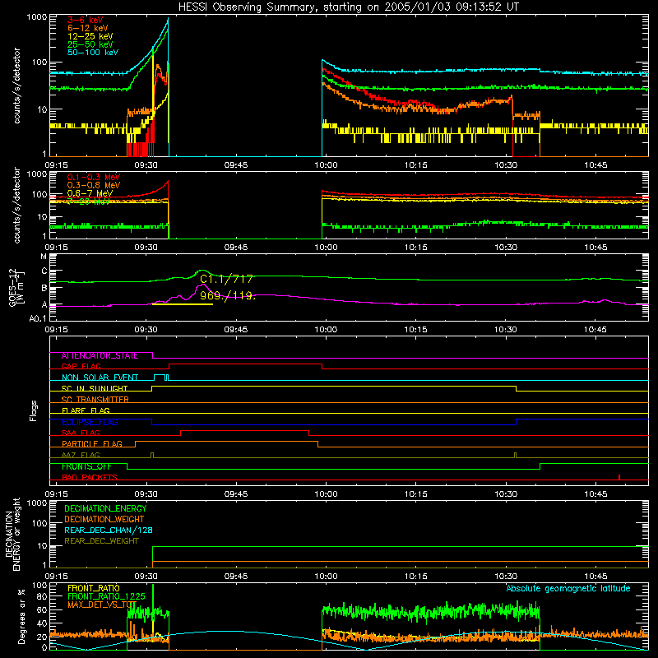This screenshot has width=658, height=658.
Task: Click the FRONT_RATIO legend label
Action: click(94, 589)
